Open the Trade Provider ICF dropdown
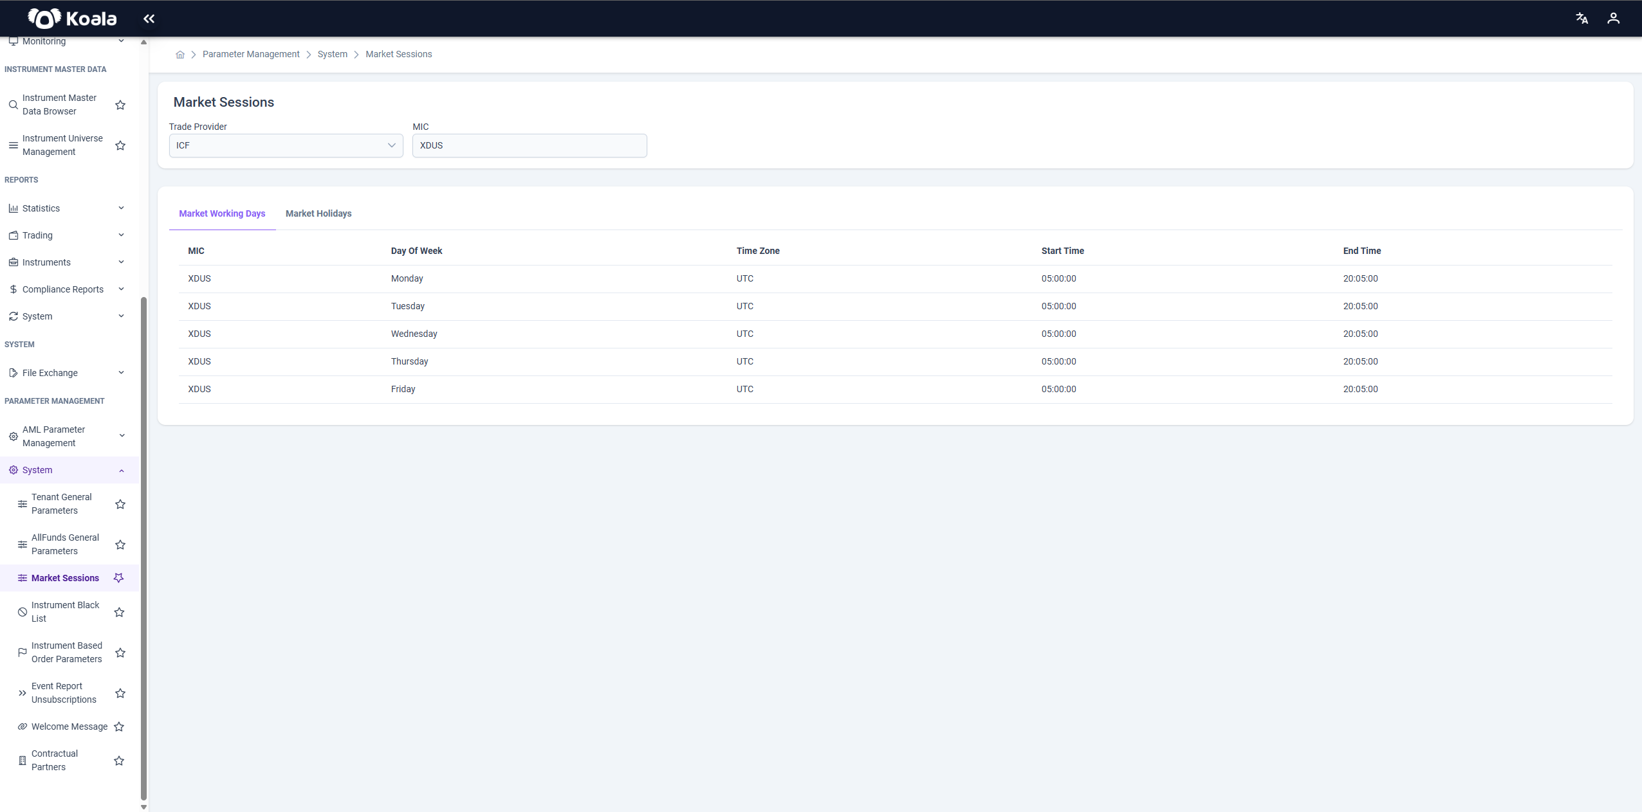The width and height of the screenshot is (1642, 812). (286, 145)
